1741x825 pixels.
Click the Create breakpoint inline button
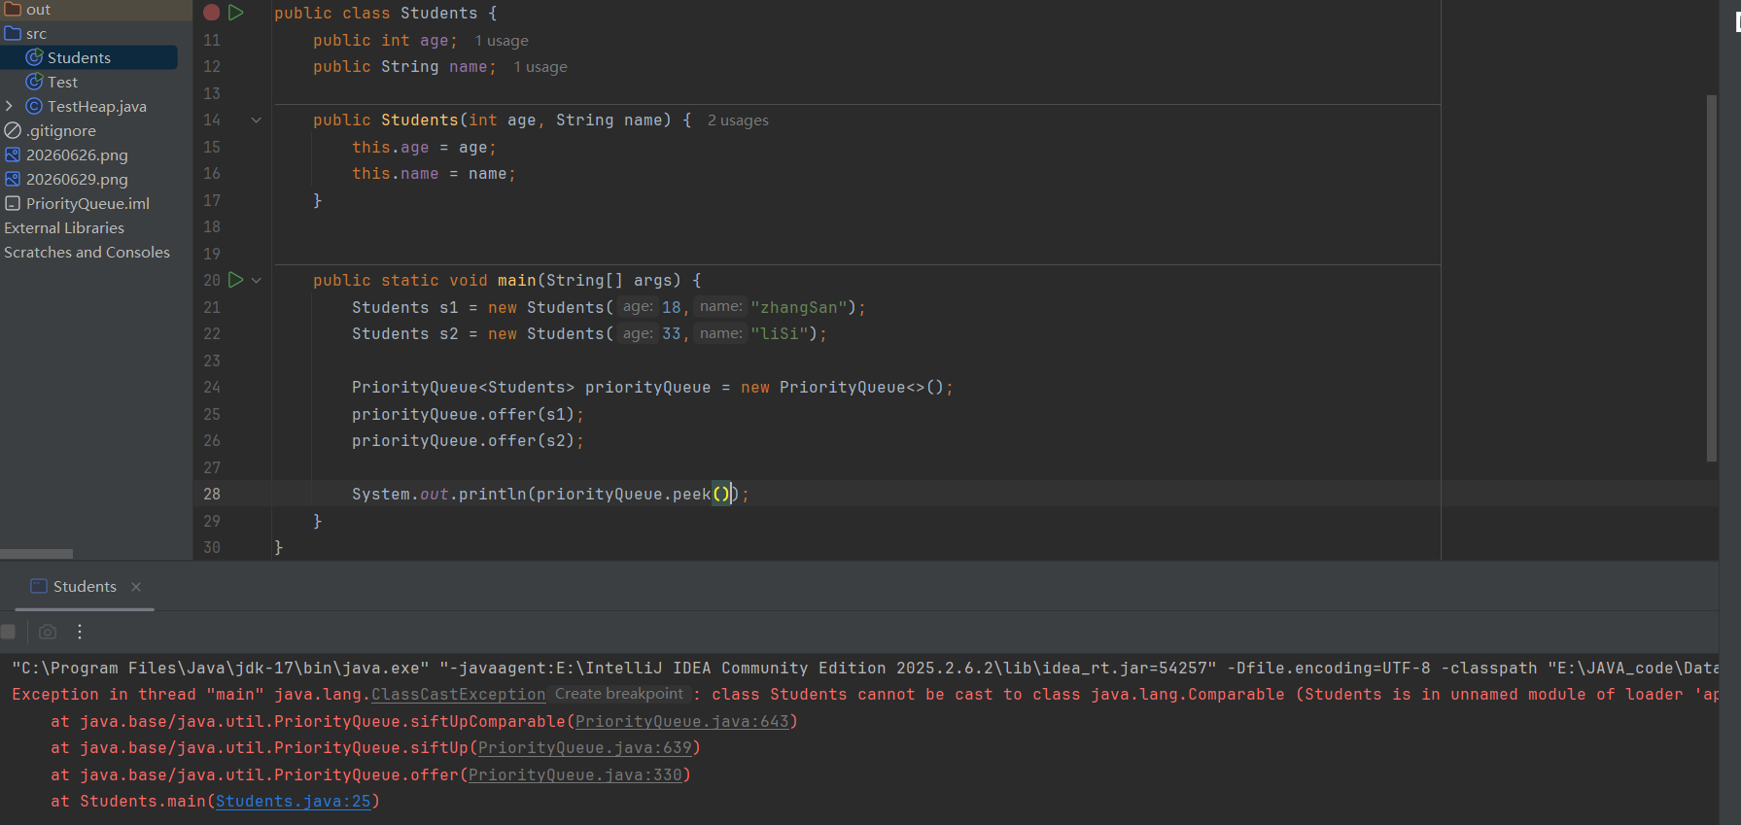[619, 694]
